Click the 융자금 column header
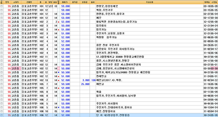This screenshot has height=117, width=218. point(75,2)
